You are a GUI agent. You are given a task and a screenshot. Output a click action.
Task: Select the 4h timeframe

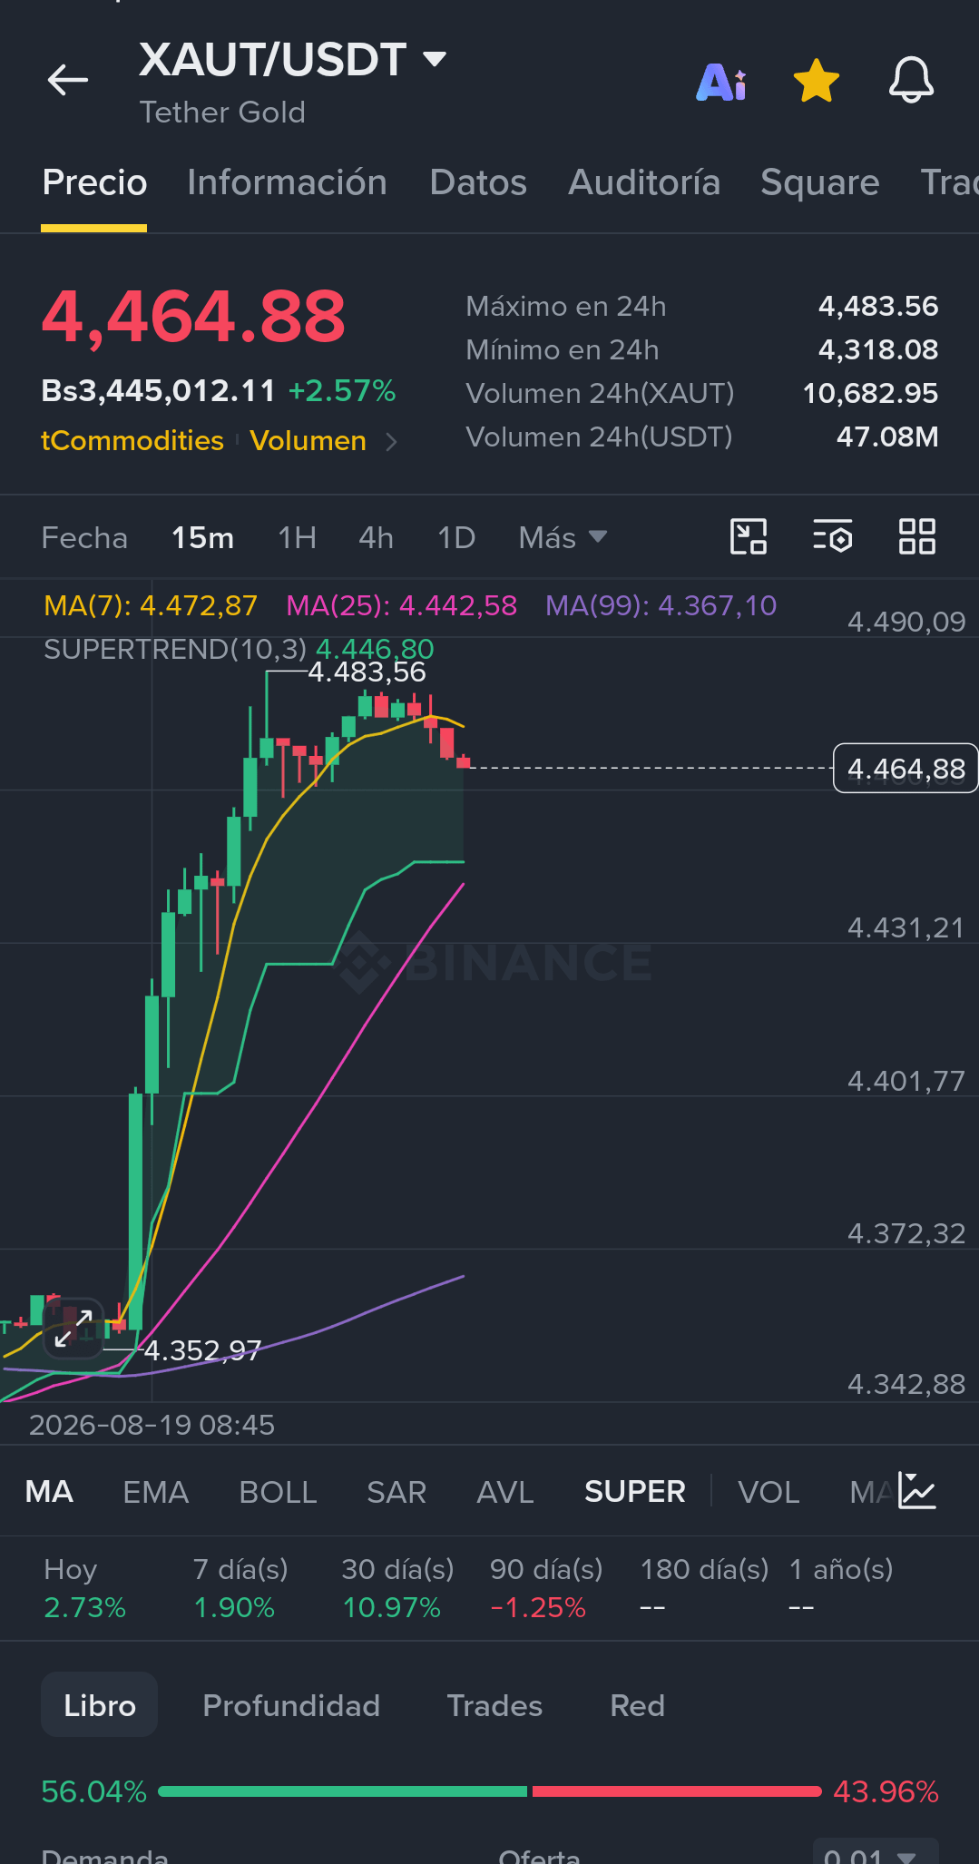(376, 538)
